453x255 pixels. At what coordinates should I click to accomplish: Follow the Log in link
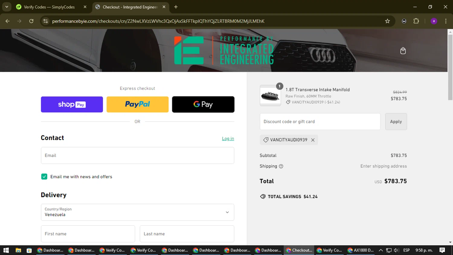(x=228, y=139)
